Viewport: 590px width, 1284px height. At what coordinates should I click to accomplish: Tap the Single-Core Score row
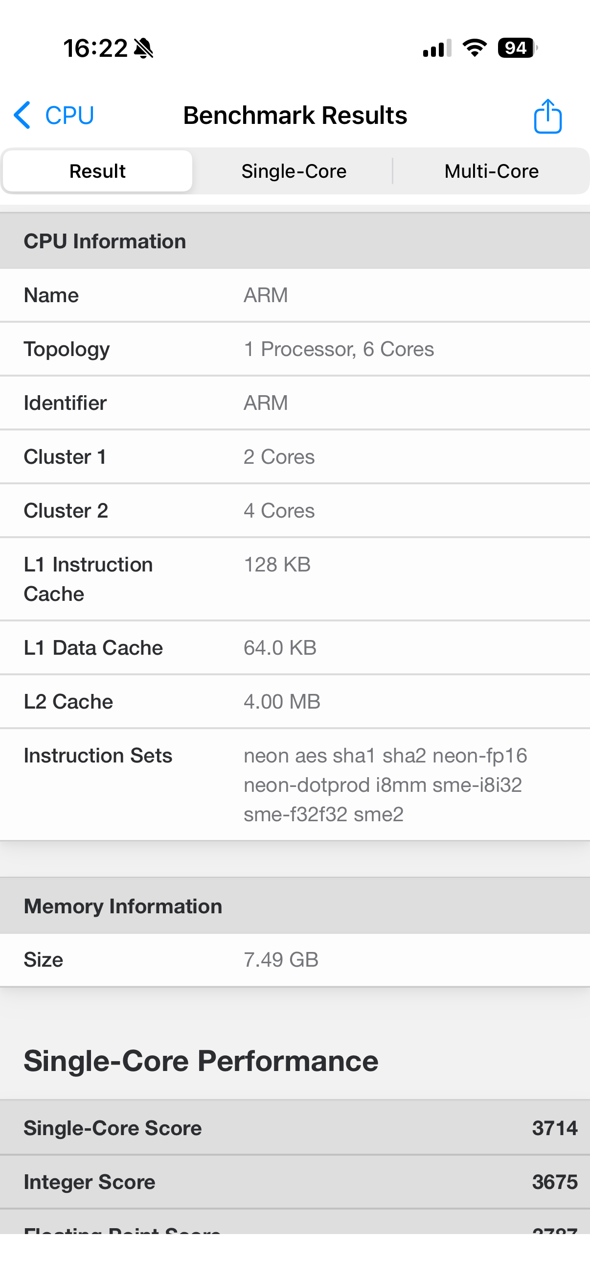[x=295, y=1128]
